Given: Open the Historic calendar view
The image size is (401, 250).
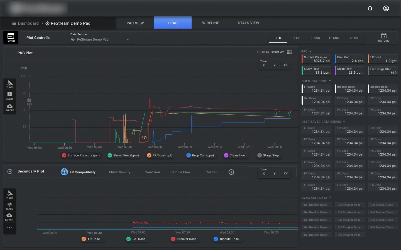Looking at the screenshot, I should (x=384, y=37).
